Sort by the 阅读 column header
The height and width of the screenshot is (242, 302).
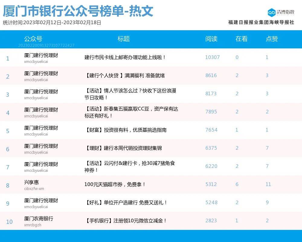click(x=211, y=39)
